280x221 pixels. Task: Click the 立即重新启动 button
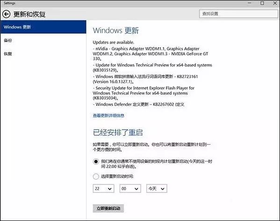tap(108, 208)
